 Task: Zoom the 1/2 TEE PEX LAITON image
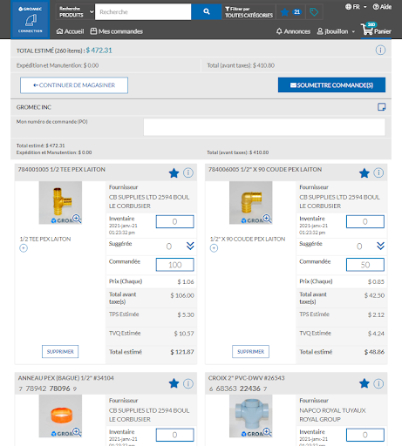pos(77,219)
